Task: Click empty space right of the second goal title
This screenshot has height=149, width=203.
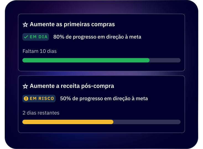Action: (149, 86)
